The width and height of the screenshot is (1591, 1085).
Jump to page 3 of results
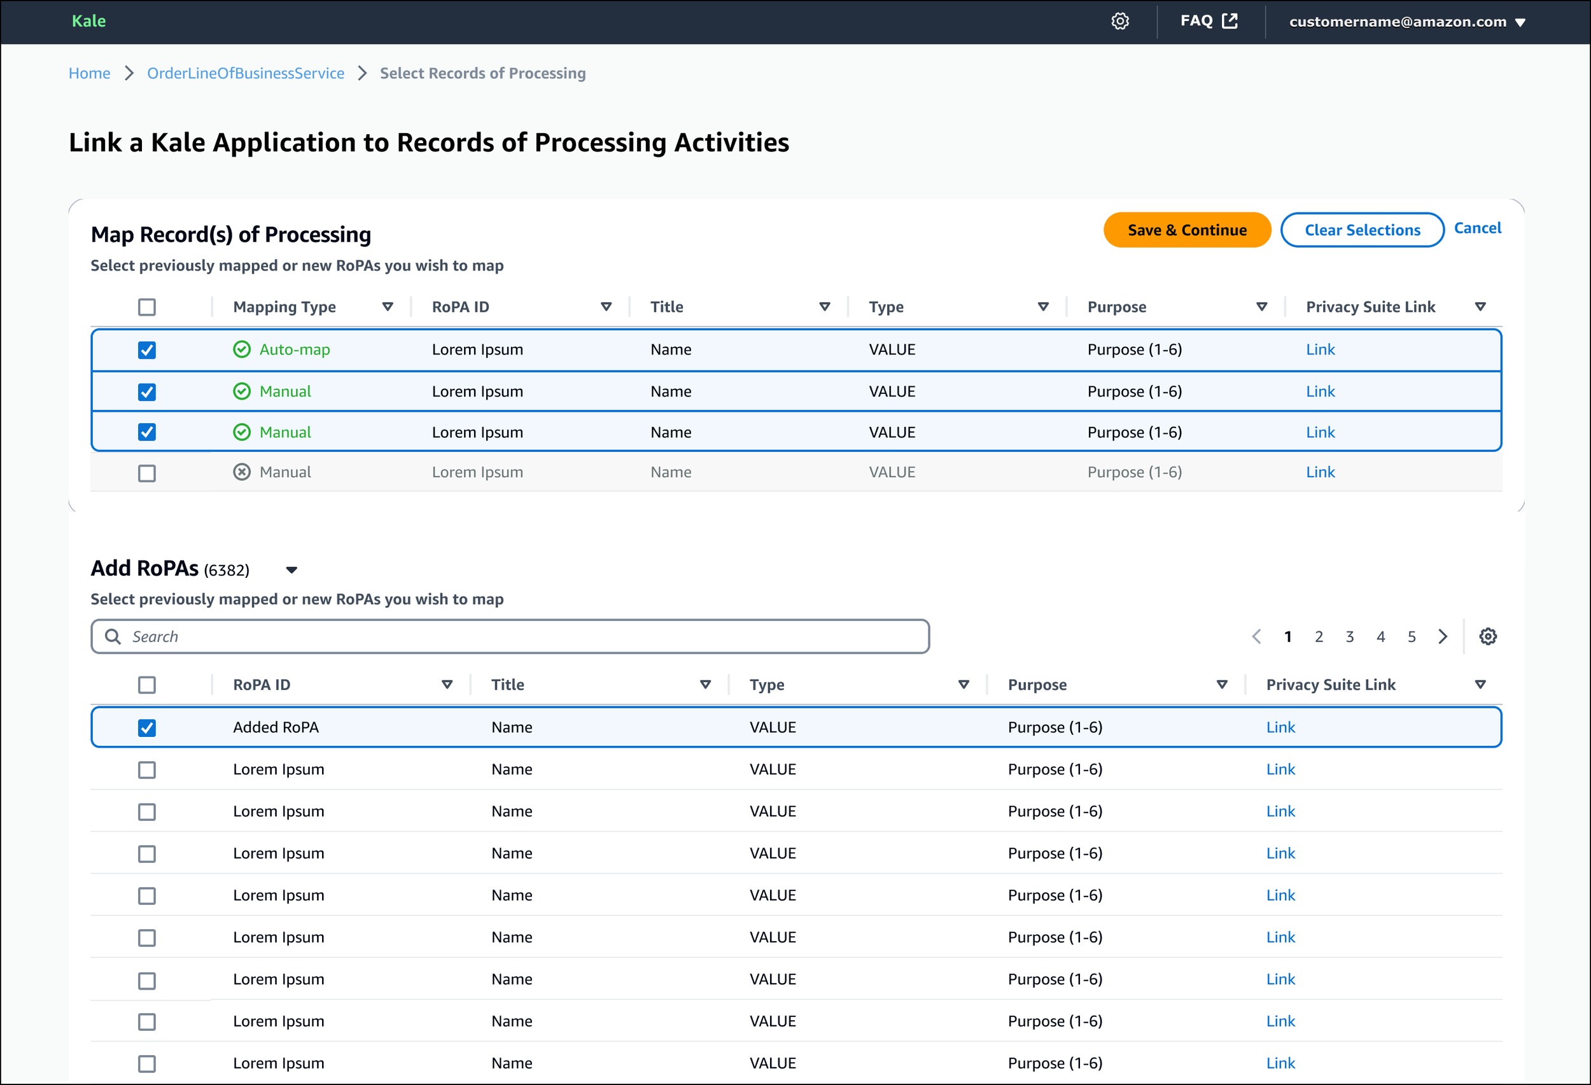pos(1349,636)
